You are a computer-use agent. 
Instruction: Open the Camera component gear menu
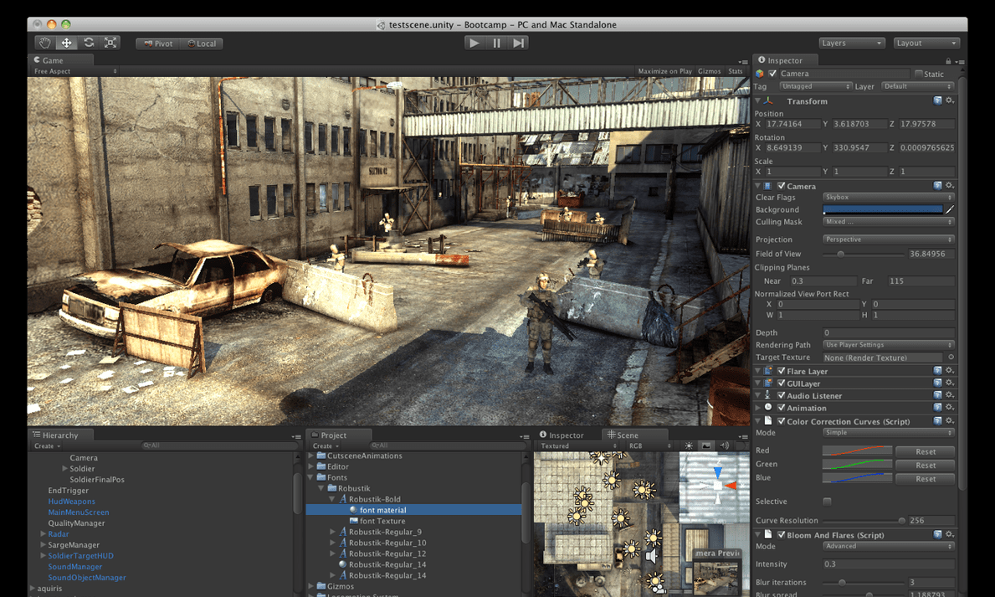click(949, 185)
